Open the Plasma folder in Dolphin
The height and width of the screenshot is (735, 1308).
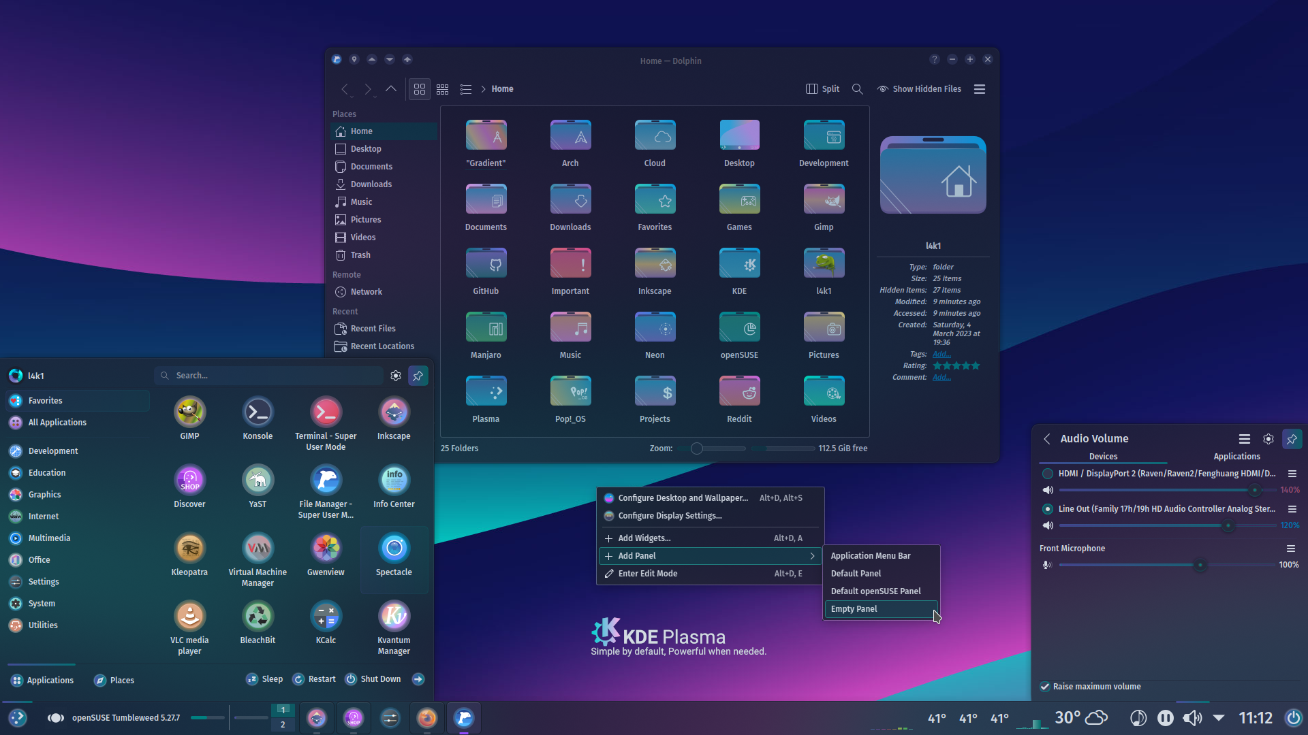486,399
